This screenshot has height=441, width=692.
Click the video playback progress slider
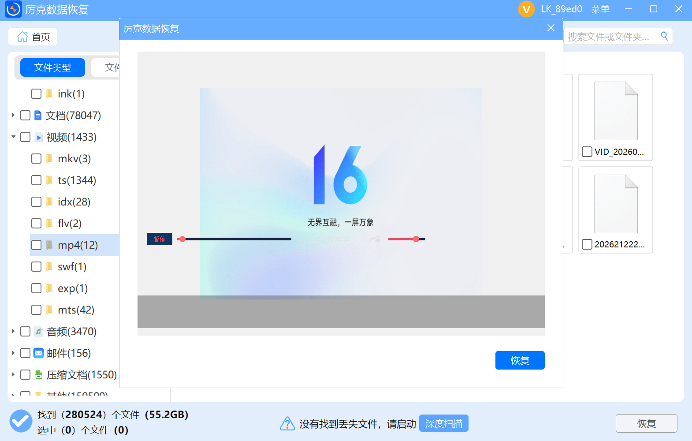pos(234,239)
